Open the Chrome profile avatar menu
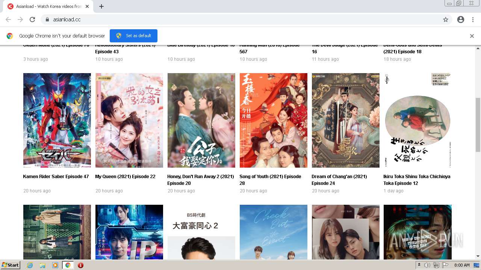481x270 pixels. (x=461, y=19)
